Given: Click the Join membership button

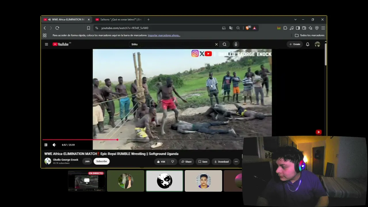Looking at the screenshot, I should [x=87, y=161].
